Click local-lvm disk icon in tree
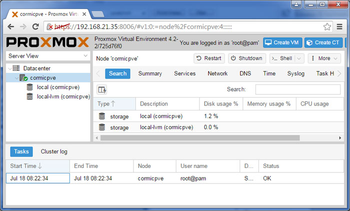This screenshot has width=350, height=211. (29, 96)
